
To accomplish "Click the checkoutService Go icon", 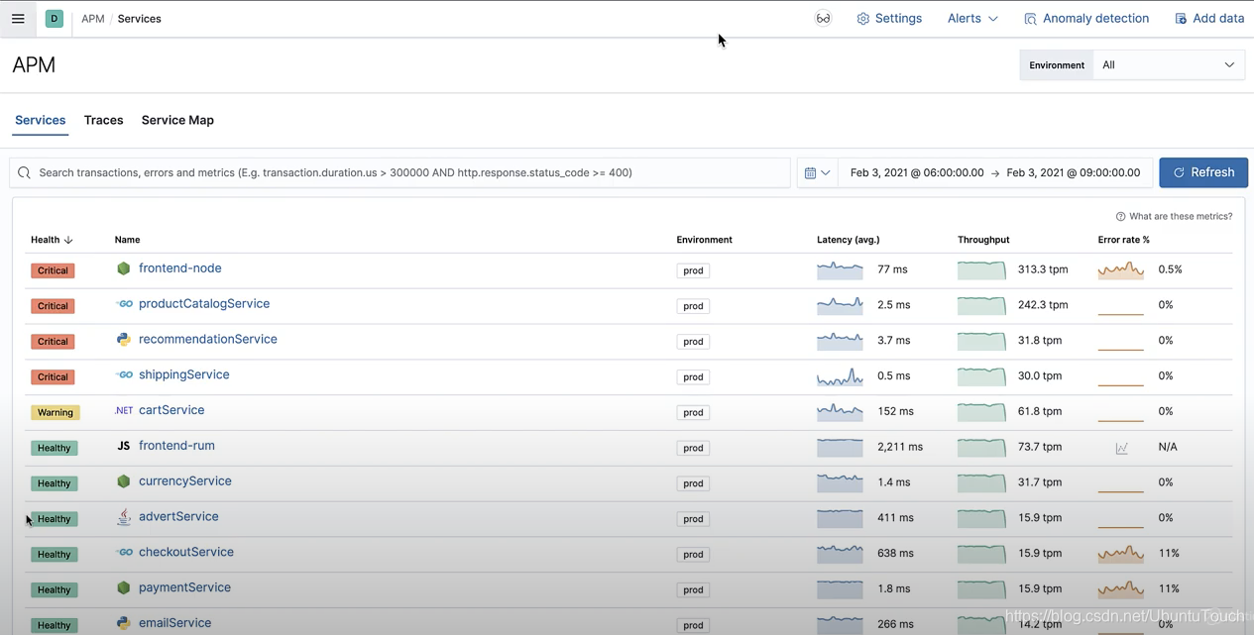I will [x=123, y=553].
